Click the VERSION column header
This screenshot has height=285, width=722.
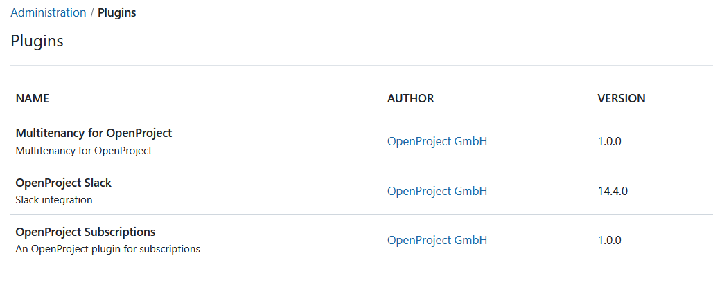(621, 98)
